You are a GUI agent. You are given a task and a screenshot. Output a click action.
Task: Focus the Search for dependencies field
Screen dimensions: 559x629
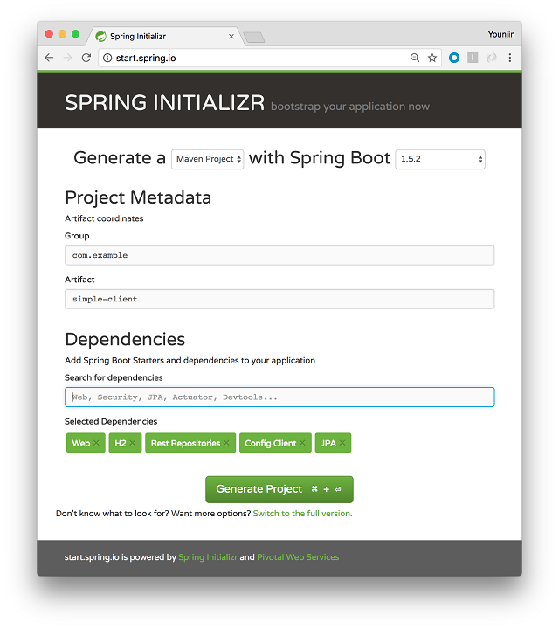pos(279,397)
